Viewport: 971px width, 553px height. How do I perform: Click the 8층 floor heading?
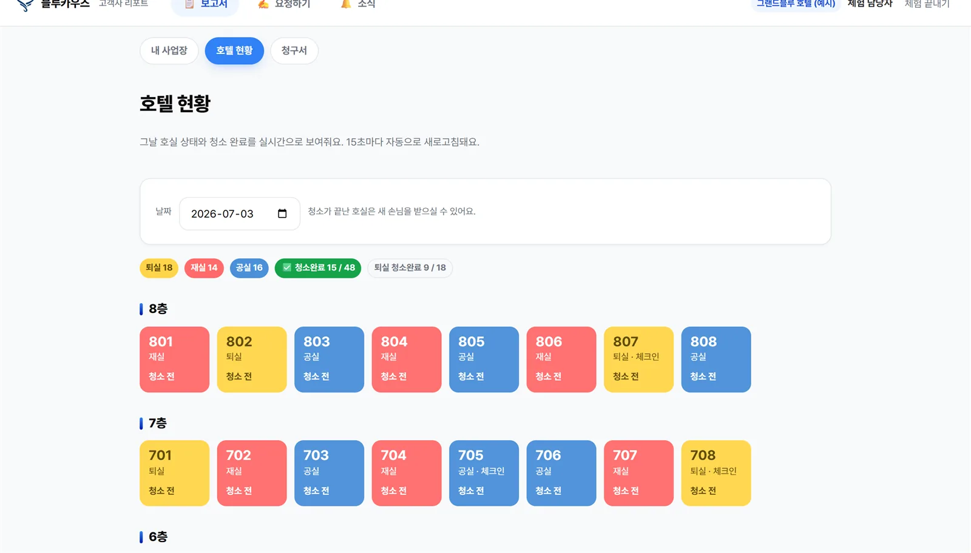158,309
